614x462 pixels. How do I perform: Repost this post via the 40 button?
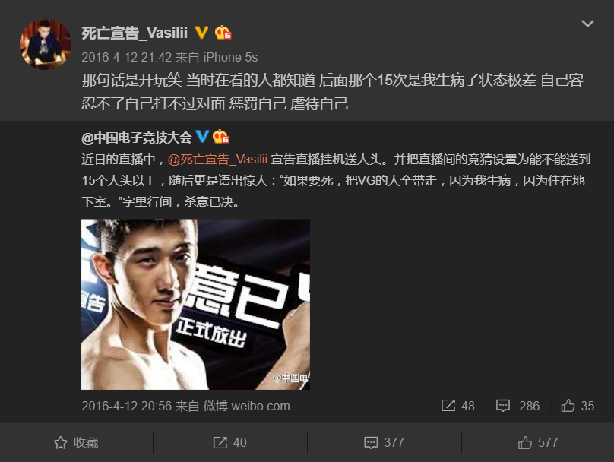point(229,443)
